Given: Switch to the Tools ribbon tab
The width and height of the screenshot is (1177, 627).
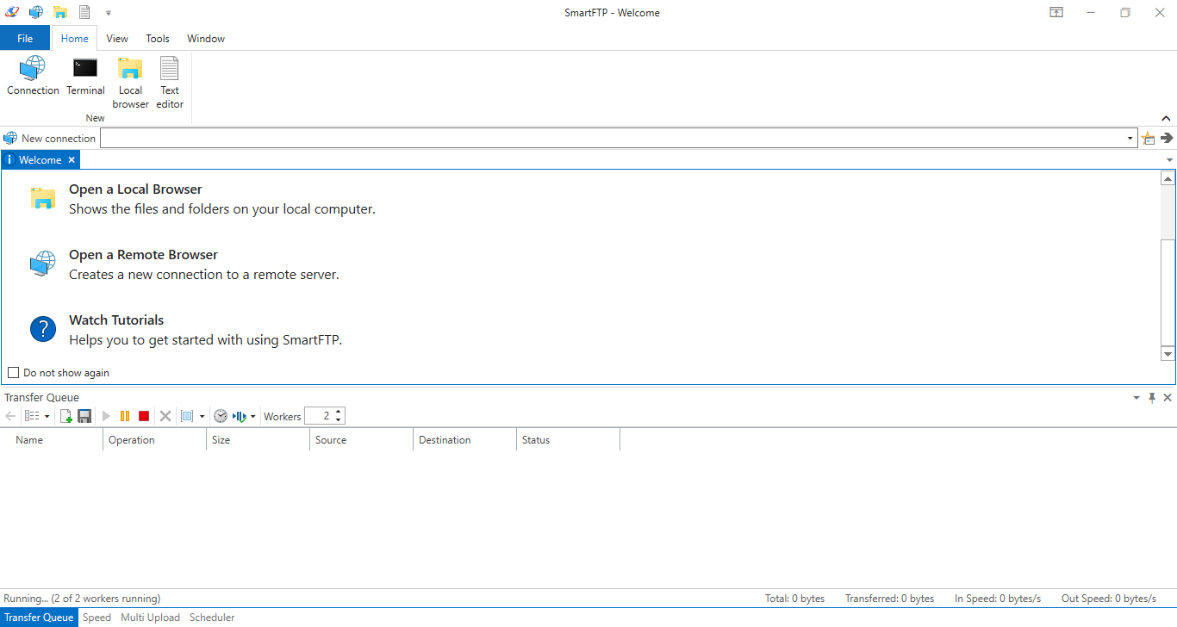Looking at the screenshot, I should coord(158,38).
